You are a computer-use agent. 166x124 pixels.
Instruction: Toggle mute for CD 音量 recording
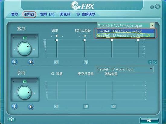pyautogui.click(x=56, y=106)
